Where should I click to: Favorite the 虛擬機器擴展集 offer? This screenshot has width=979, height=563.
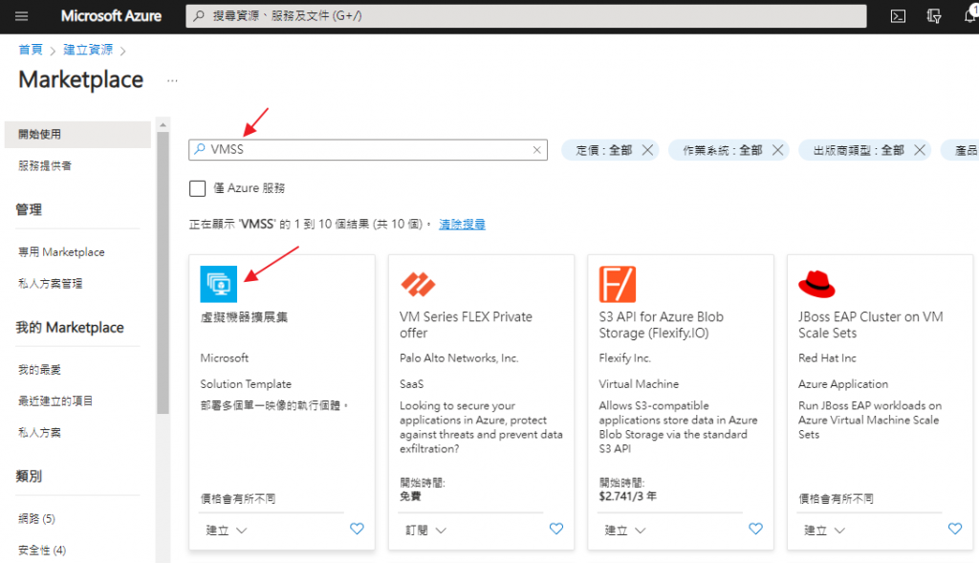click(357, 529)
